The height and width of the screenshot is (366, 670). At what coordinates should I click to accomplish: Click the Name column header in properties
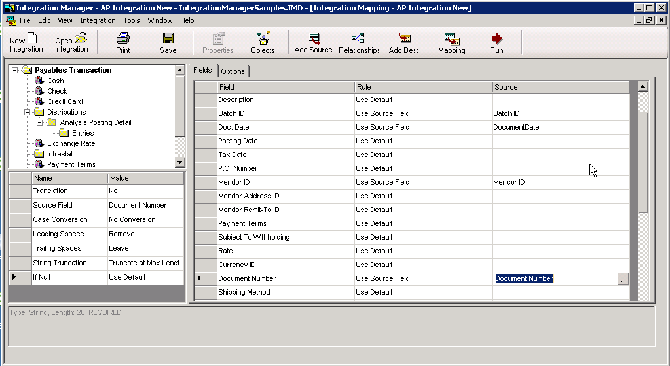69,178
